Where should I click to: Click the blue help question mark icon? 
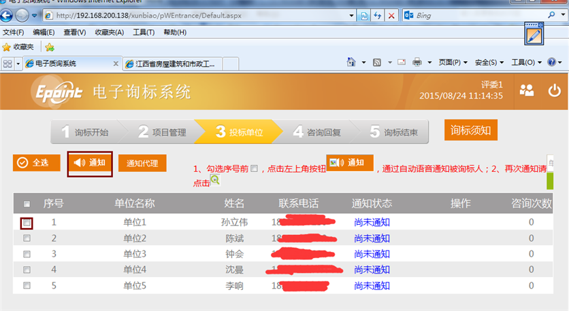[x=551, y=62]
